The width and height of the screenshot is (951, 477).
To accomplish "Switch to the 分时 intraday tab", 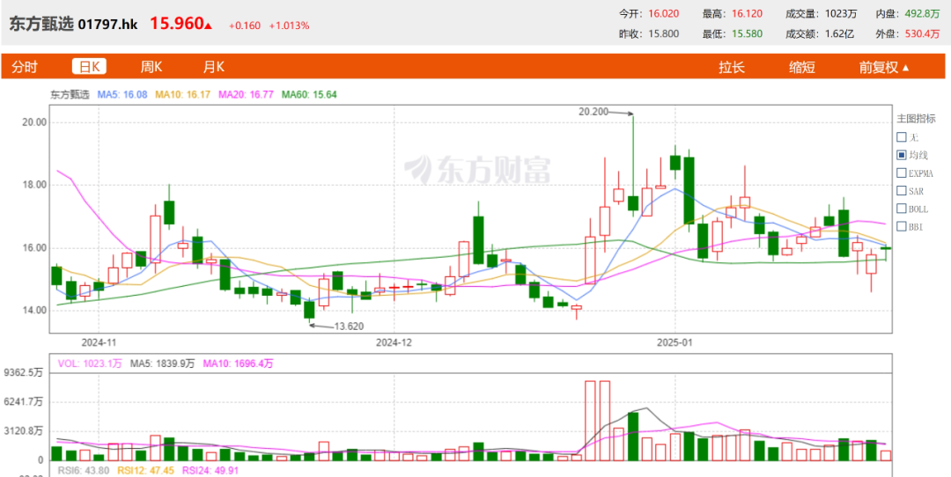I will tap(25, 67).
